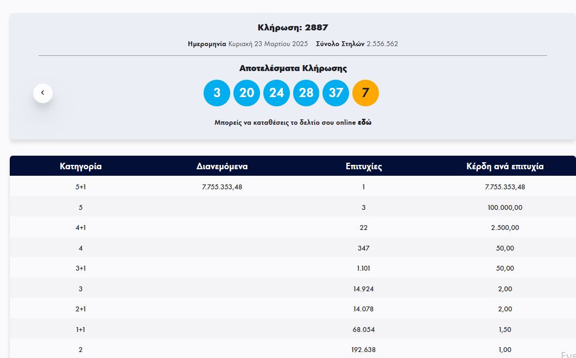Click the '4+1' category cell

tap(80, 228)
